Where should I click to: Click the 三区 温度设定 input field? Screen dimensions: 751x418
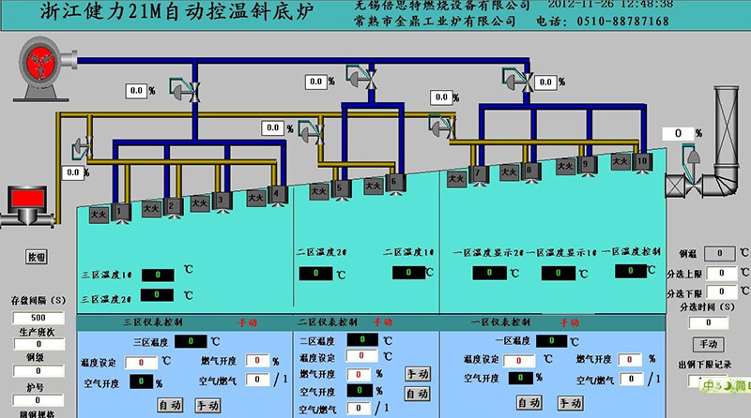[x=141, y=361]
